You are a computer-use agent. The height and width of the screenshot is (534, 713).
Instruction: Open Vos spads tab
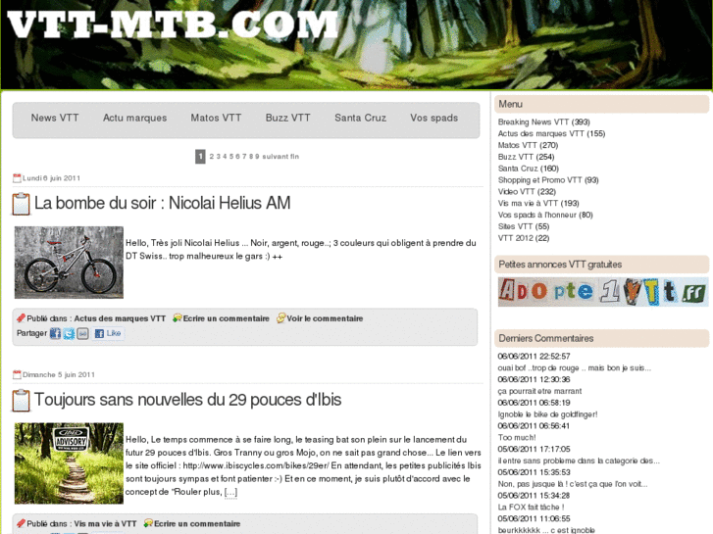click(434, 118)
